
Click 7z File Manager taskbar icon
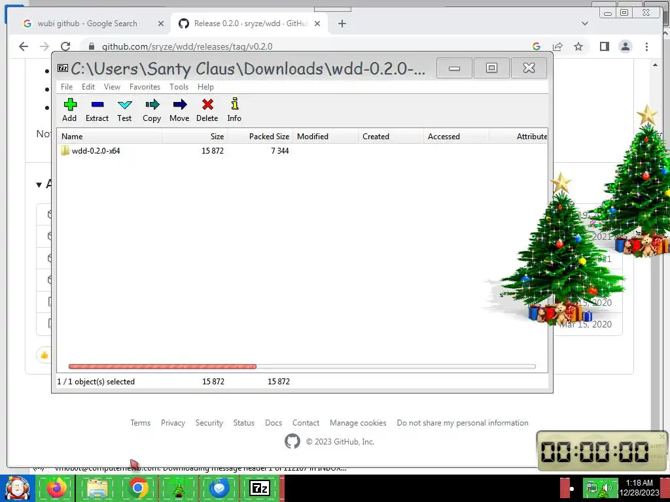coord(260,488)
